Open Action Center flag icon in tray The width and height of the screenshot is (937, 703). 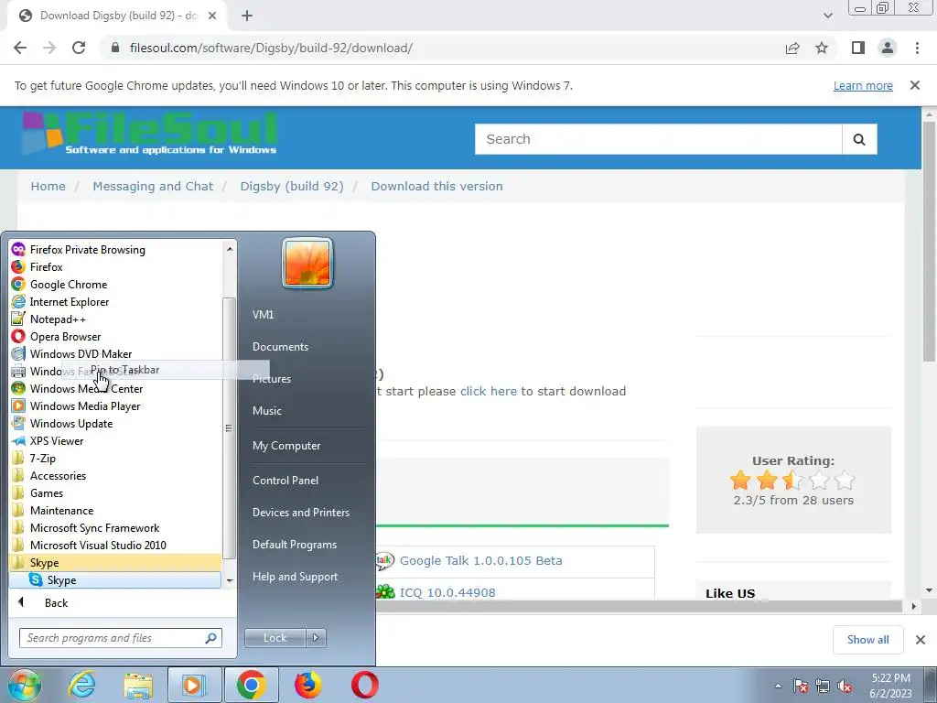coord(801,687)
